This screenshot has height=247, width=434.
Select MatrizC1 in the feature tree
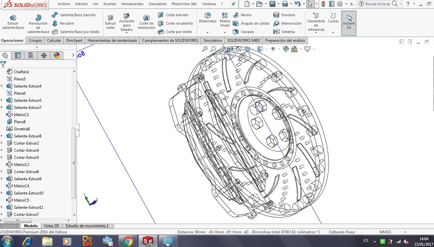pyautogui.click(x=21, y=115)
